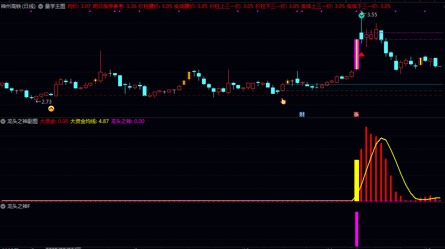Click the red triangle signal marker
445x249 pixels.
(x=362, y=55)
